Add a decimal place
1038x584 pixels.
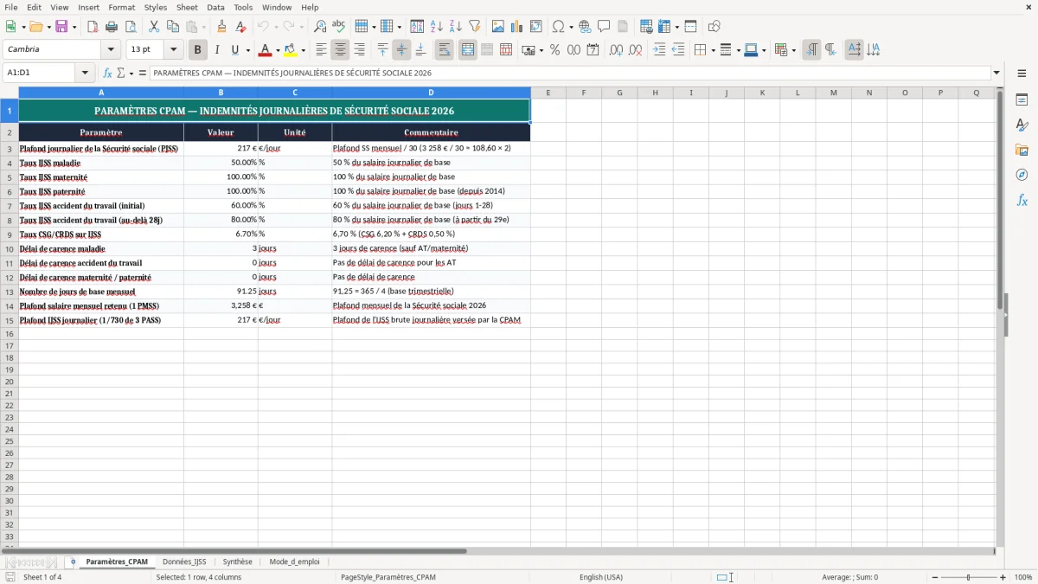pyautogui.click(x=617, y=50)
